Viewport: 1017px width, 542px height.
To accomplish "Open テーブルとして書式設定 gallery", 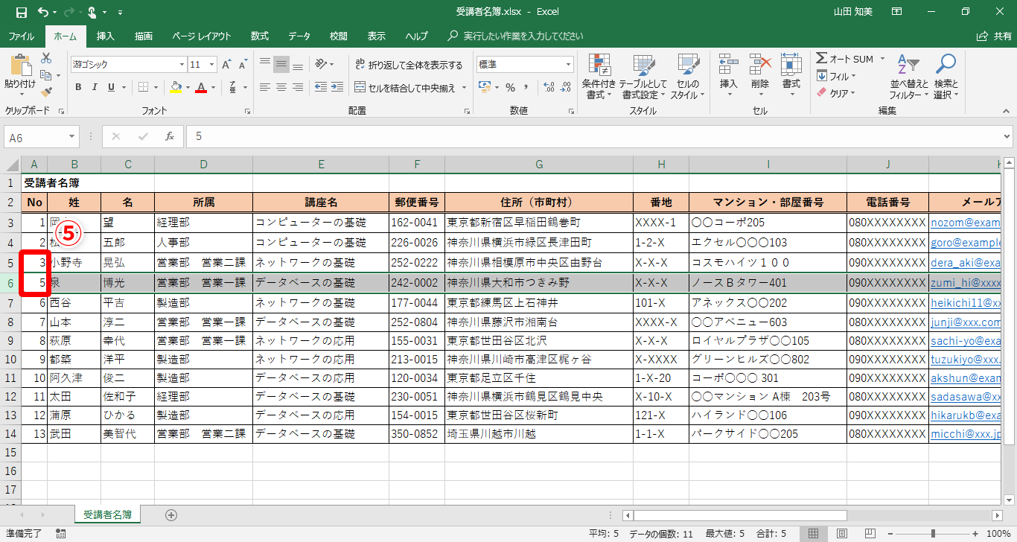I will coord(643,77).
